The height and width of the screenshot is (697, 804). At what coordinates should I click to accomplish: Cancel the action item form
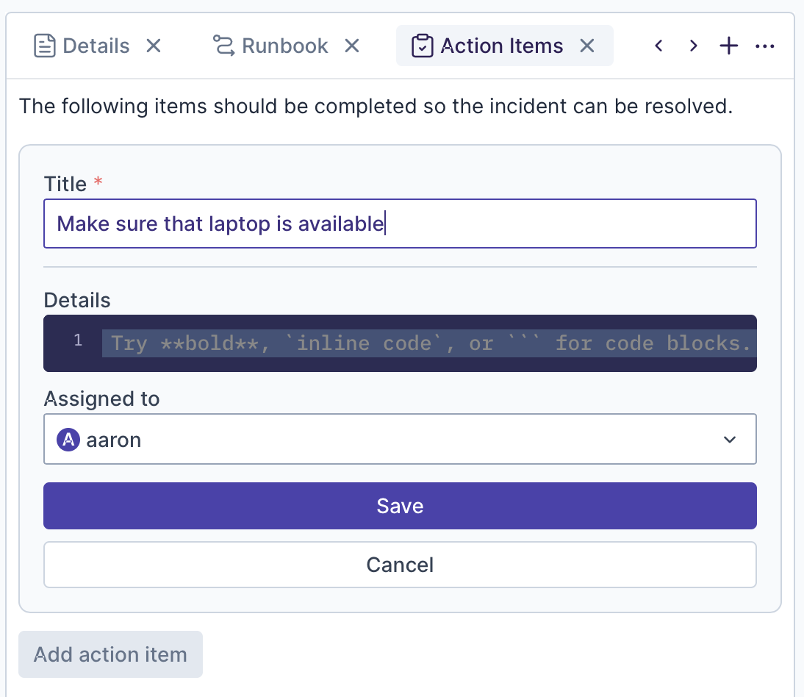tap(400, 565)
